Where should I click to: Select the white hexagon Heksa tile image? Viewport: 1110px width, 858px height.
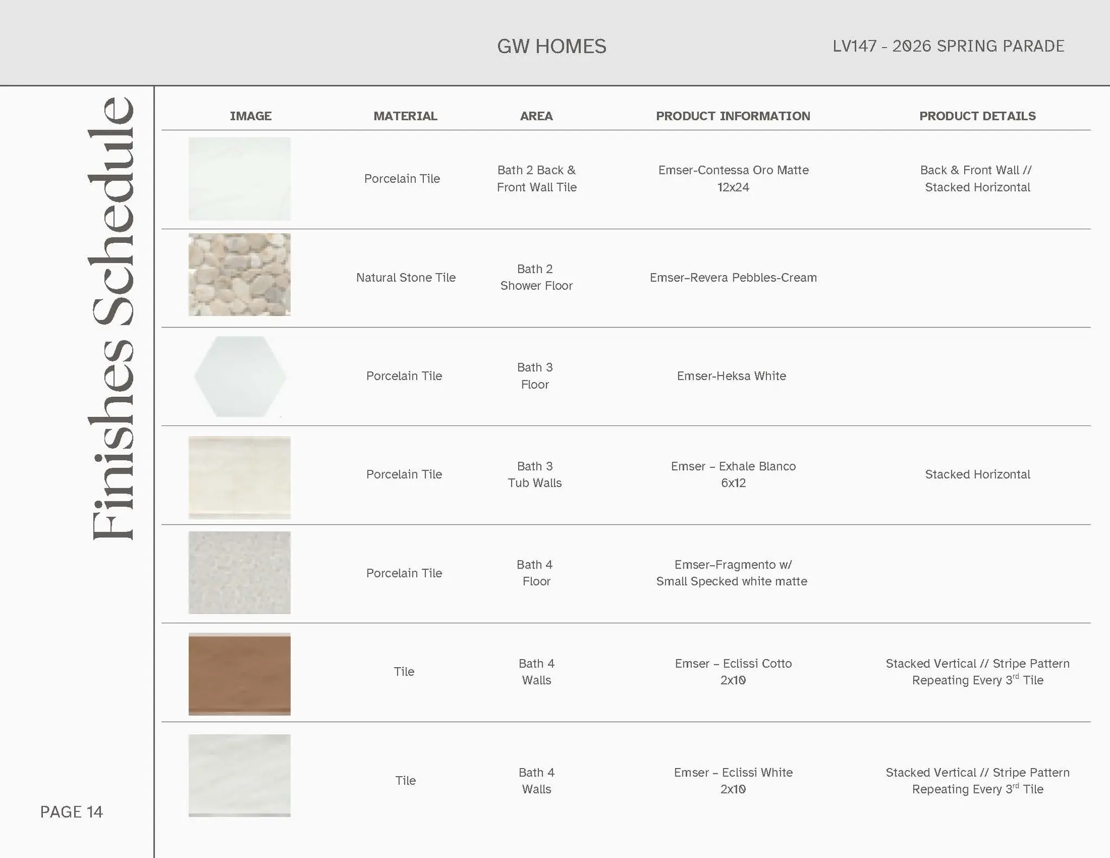(240, 376)
